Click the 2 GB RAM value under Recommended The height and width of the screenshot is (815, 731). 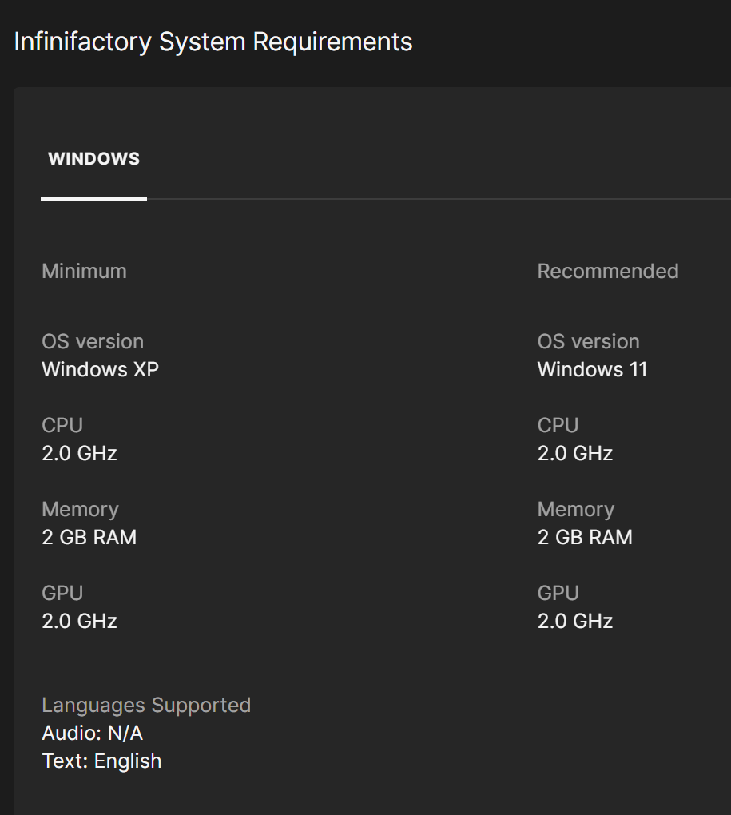(x=585, y=538)
